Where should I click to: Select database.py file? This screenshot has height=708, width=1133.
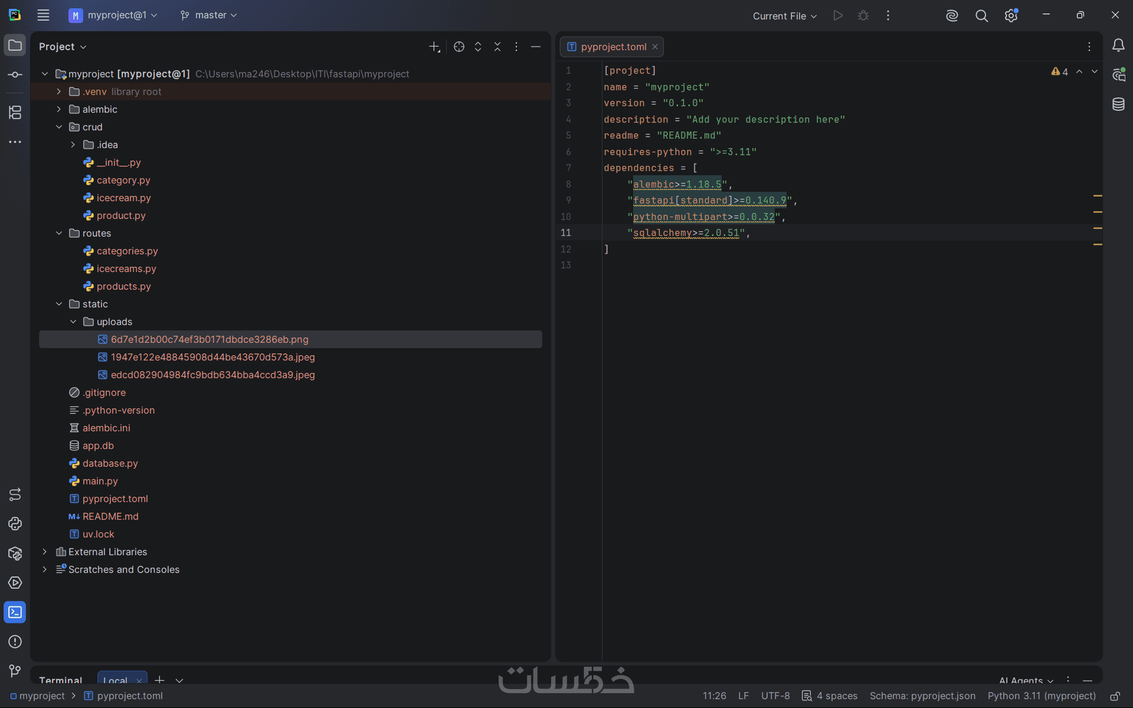[110, 463]
